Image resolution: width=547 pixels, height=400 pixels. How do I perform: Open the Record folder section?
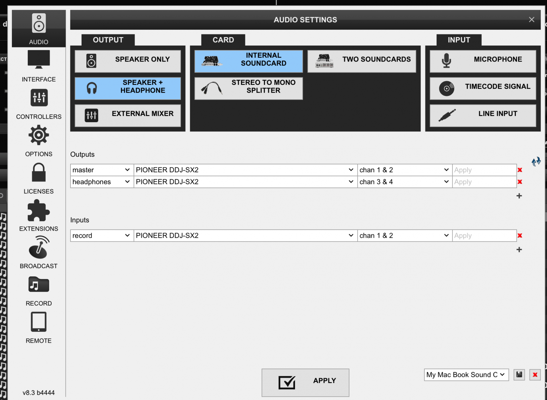(39, 291)
